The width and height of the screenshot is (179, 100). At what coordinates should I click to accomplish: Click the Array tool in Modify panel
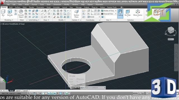pyautogui.click(x=68, y=17)
